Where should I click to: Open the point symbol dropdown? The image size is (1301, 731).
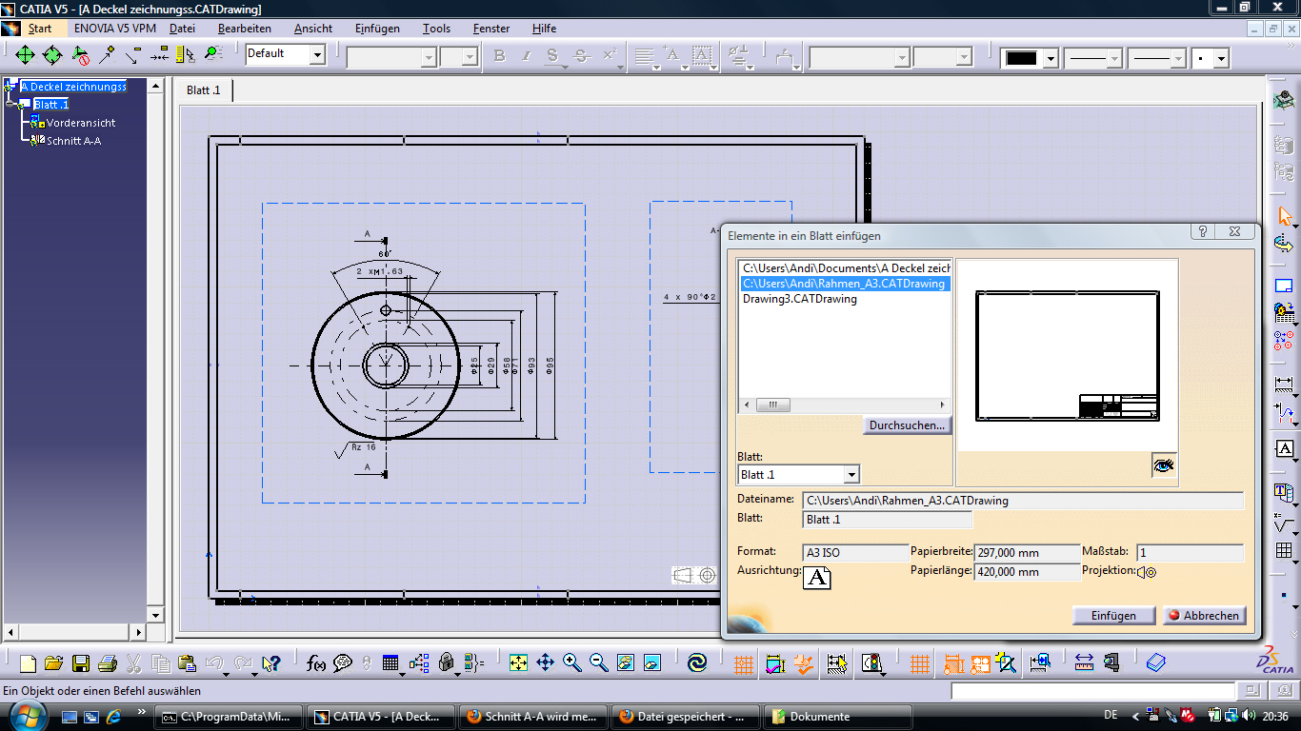click(x=1221, y=58)
